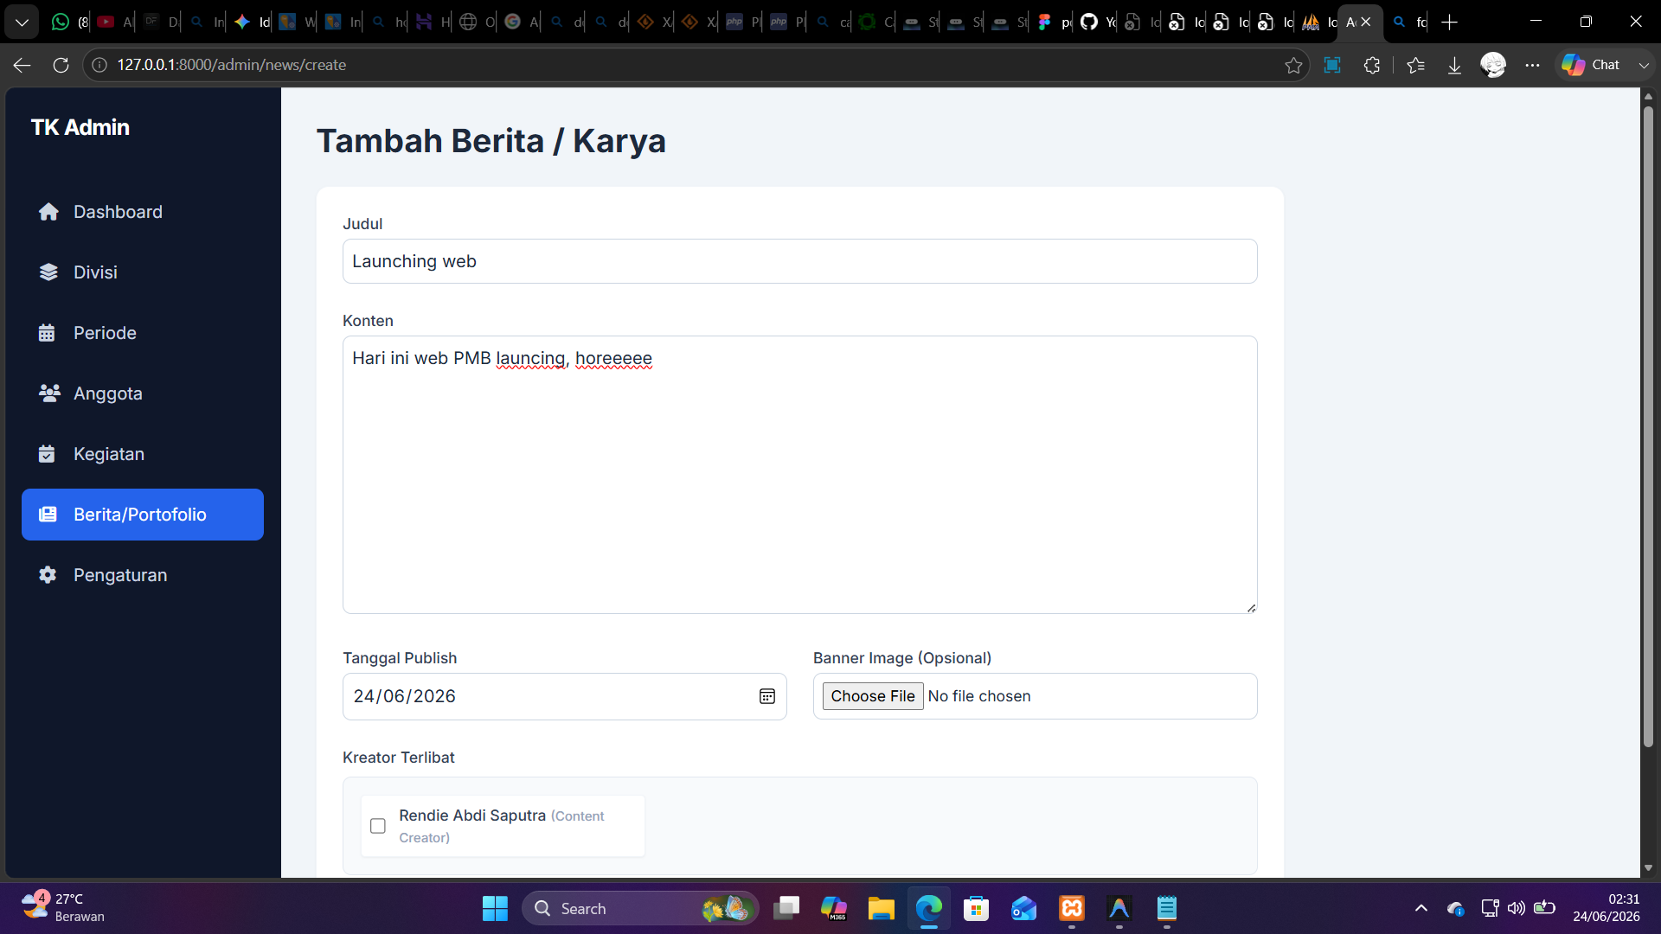This screenshot has height=934, width=1661.
Task: Open the weather widget 27°C Berawan
Action: (62, 908)
